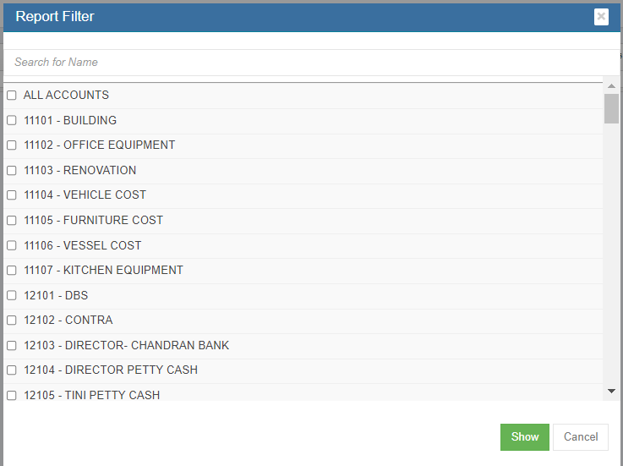Image resolution: width=623 pixels, height=466 pixels.
Task: Click the account list scrollbar thumb
Action: point(611,109)
